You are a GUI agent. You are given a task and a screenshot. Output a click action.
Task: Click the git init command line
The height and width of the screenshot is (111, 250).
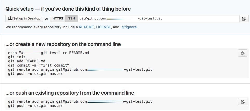point(17,57)
